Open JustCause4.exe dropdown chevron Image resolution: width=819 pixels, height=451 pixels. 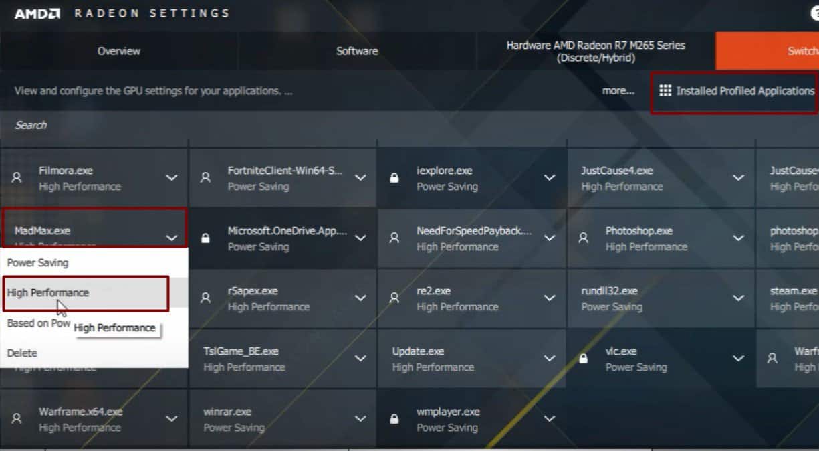tap(738, 178)
